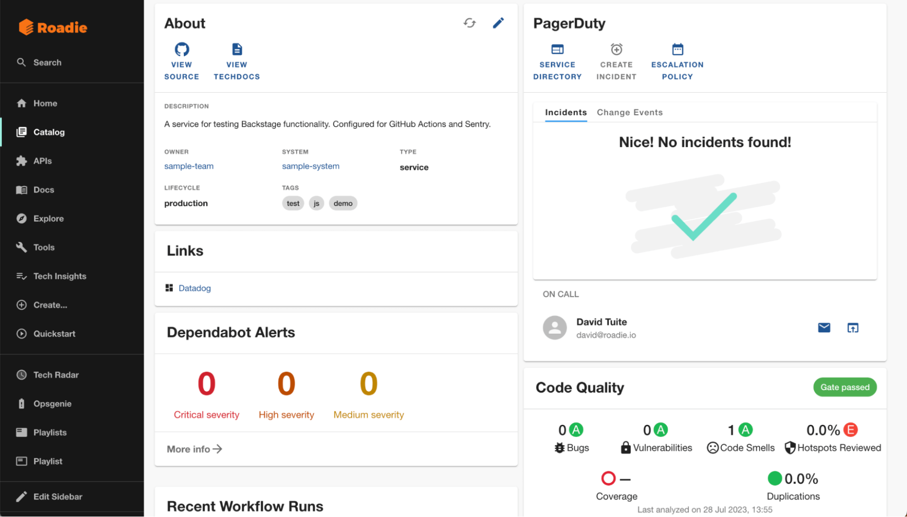Viewport: 907px width, 517px height.
Task: Open the sample-team owner link
Action: (x=189, y=166)
